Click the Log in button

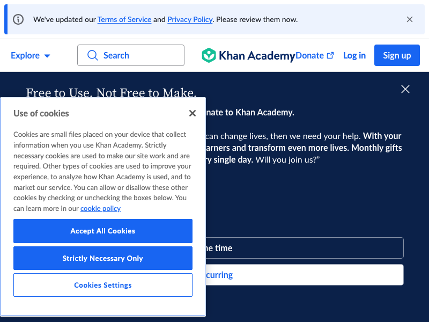(354, 55)
